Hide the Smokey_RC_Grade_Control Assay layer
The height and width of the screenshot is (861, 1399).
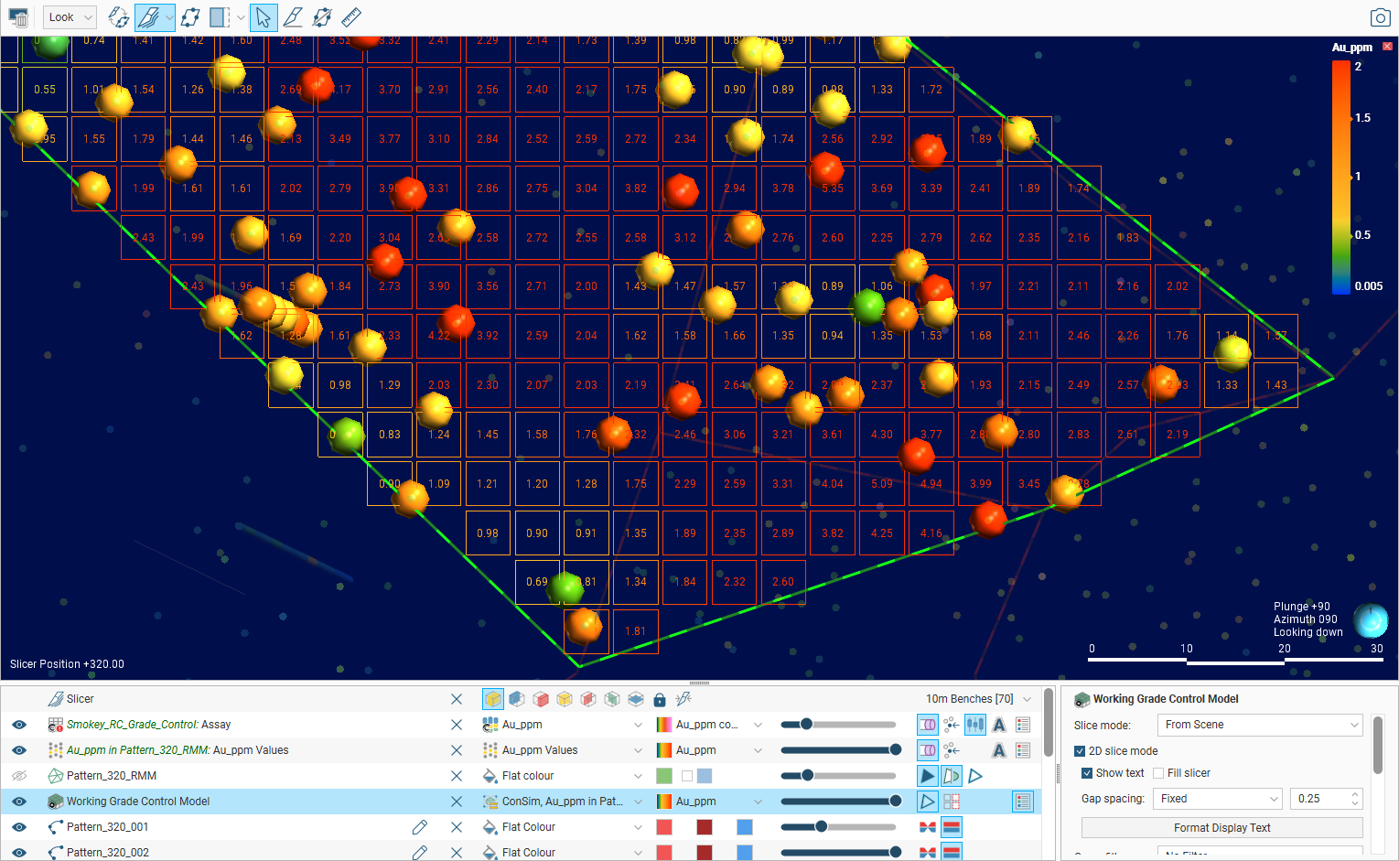(19, 725)
